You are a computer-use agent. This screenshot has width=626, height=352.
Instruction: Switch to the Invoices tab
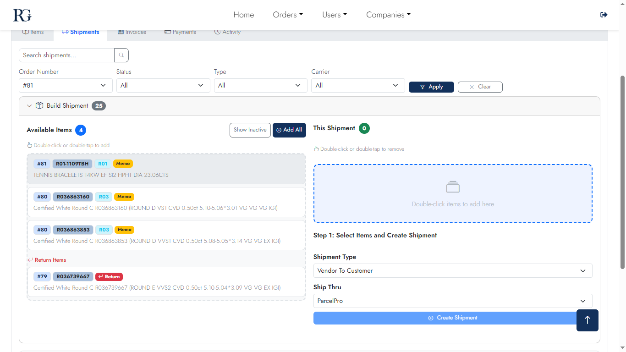coord(132,32)
